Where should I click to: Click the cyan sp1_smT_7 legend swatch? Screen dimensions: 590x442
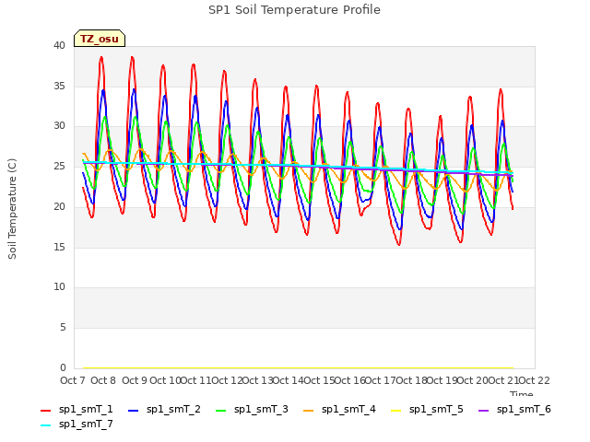pyautogui.click(x=45, y=425)
